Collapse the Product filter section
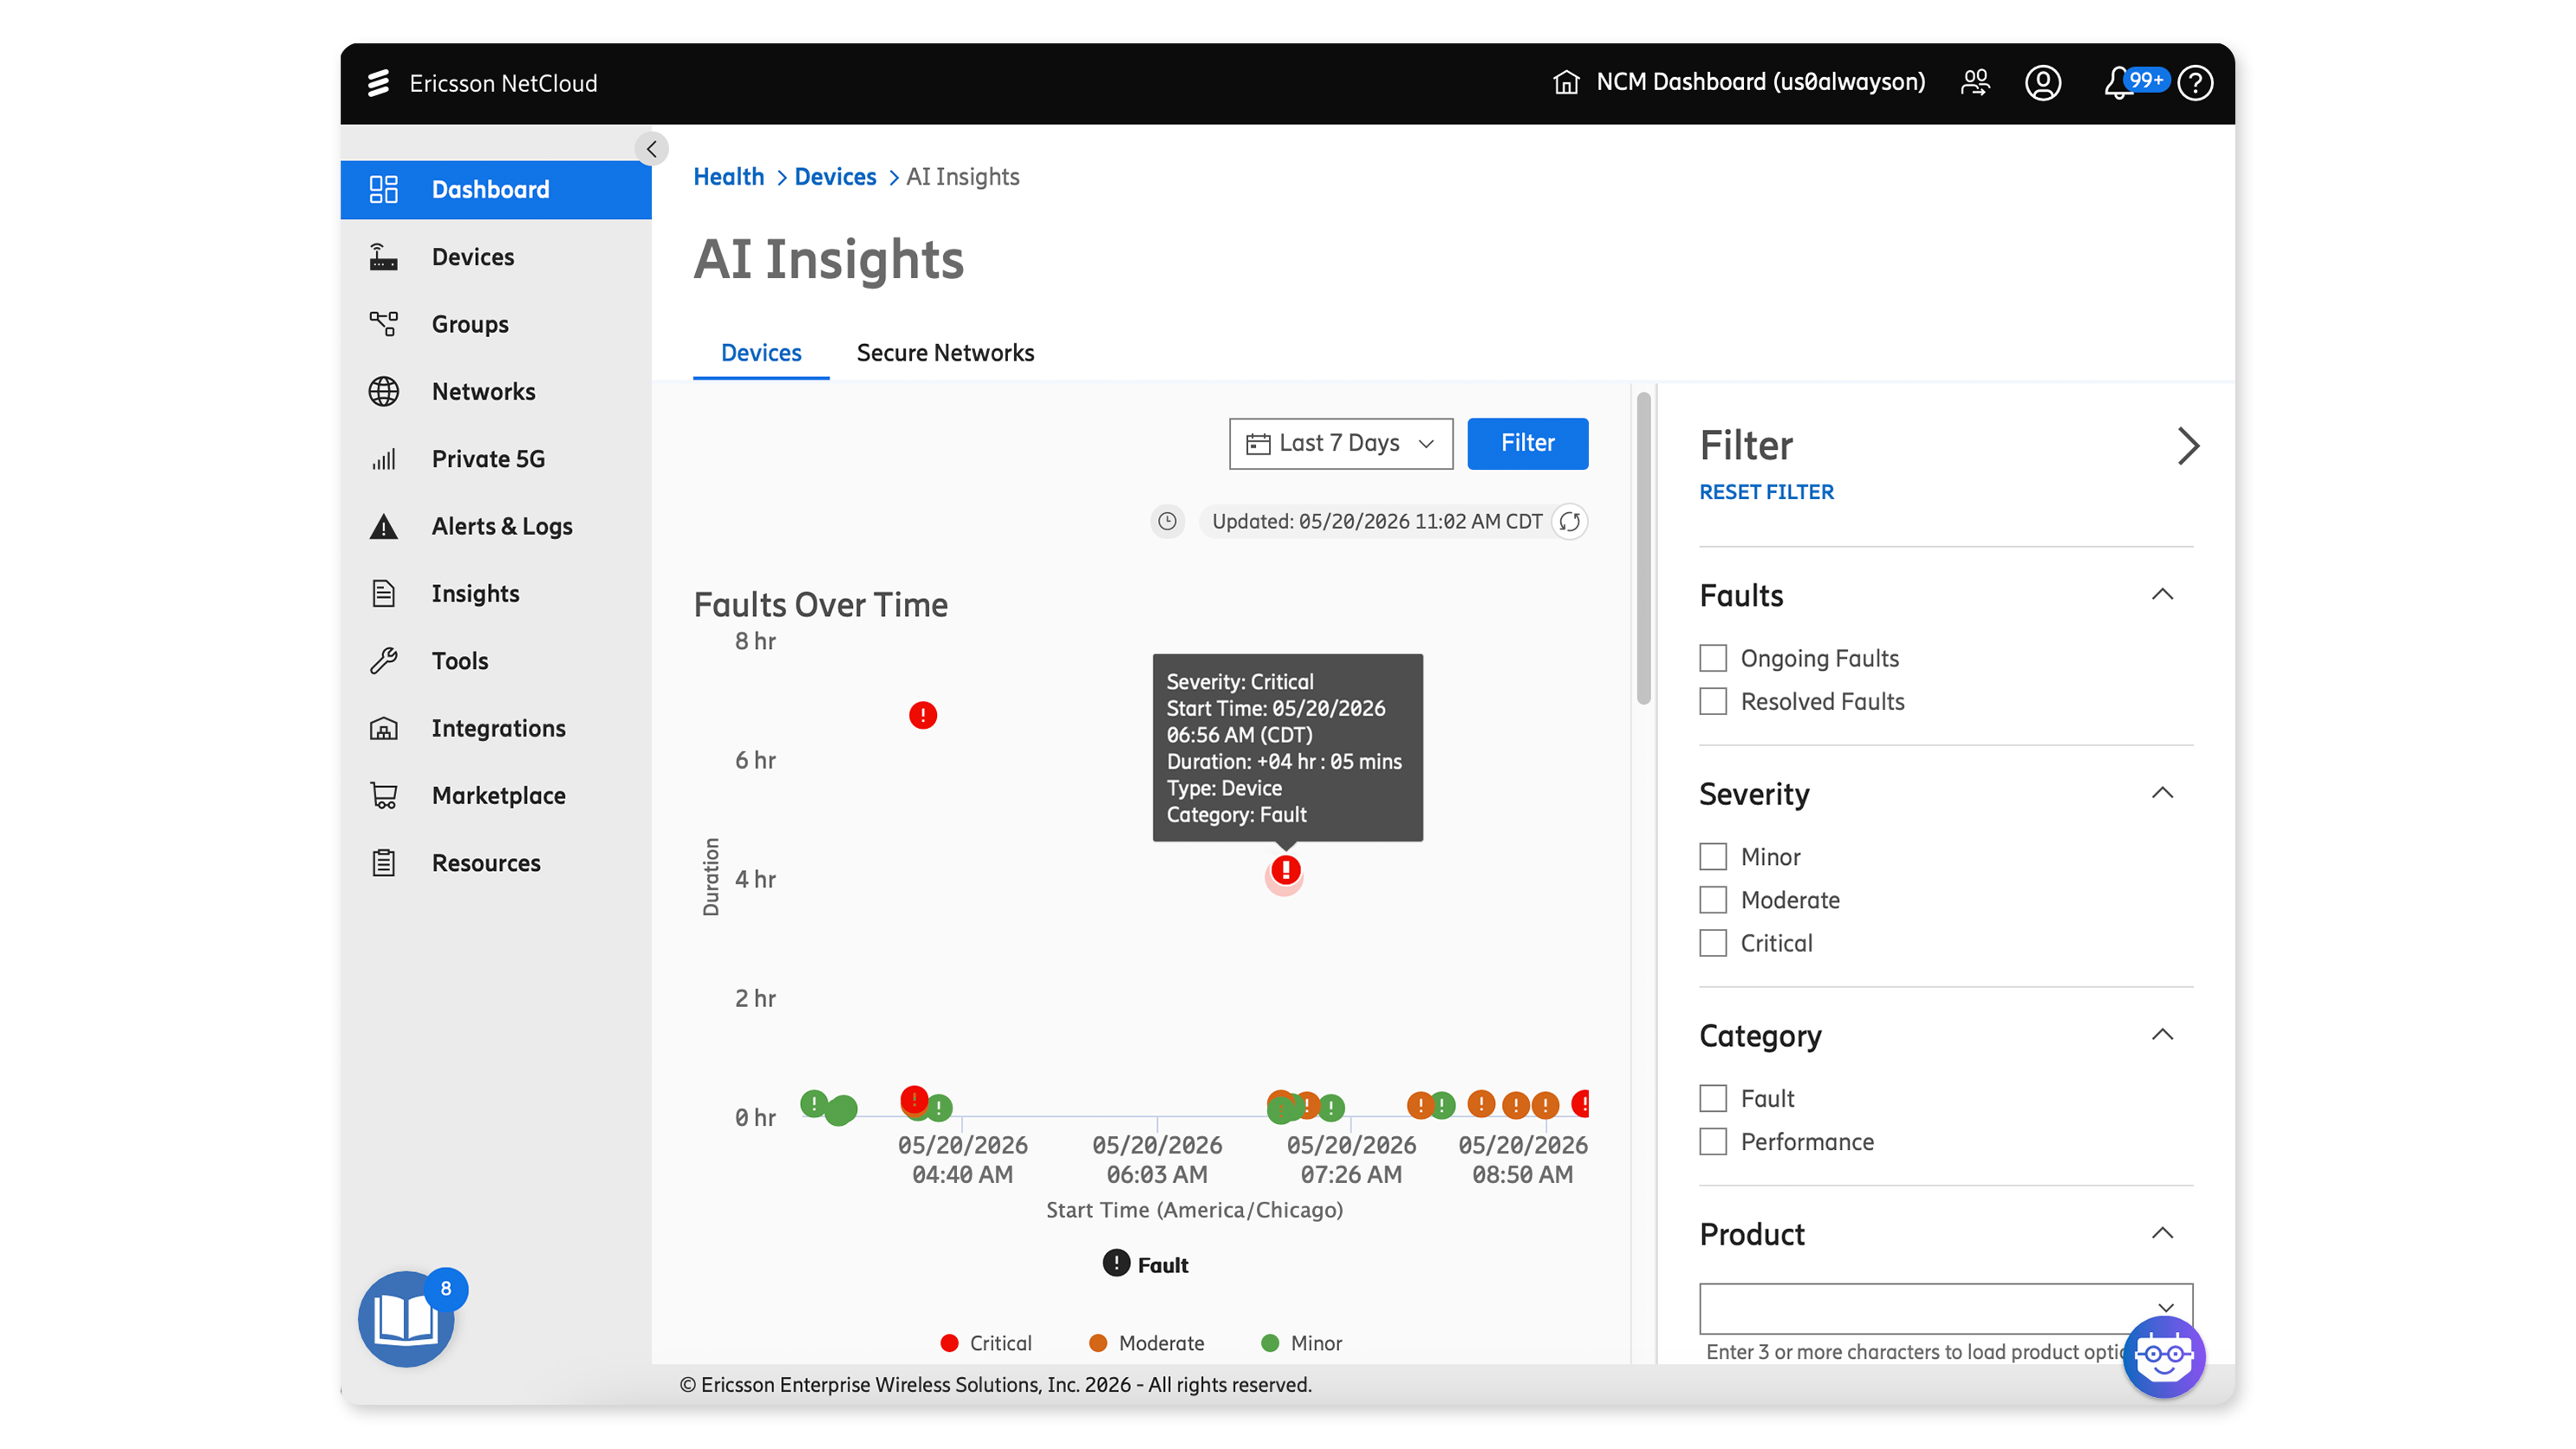 point(2162,1233)
